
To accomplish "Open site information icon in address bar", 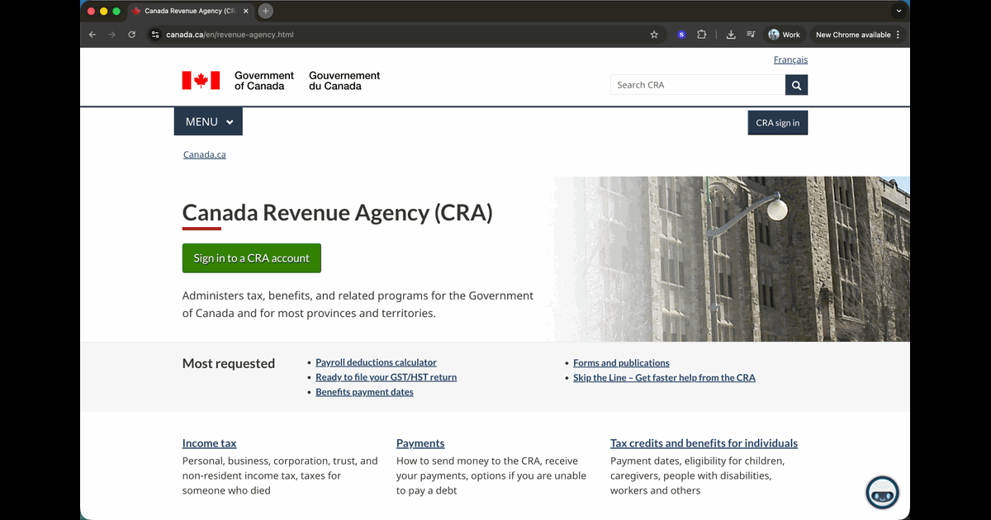I will 154,35.
